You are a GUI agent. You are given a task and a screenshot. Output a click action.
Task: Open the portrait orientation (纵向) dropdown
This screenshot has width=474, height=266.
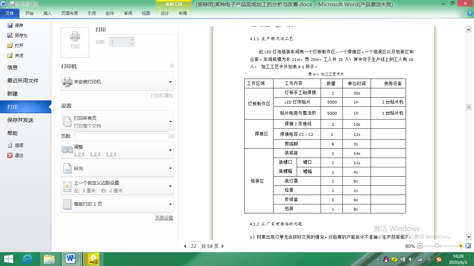coord(117,169)
